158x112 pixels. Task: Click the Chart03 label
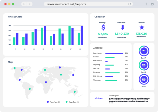coord(143,86)
